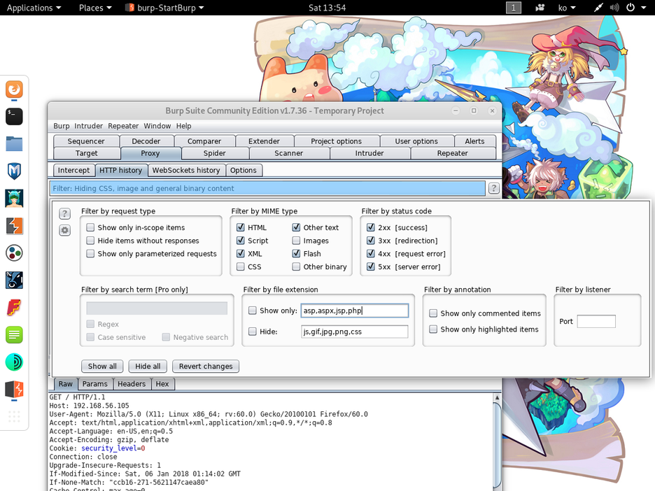The width and height of the screenshot is (655, 491).
Task: Open help icon in filter panel
Action: 65,214
